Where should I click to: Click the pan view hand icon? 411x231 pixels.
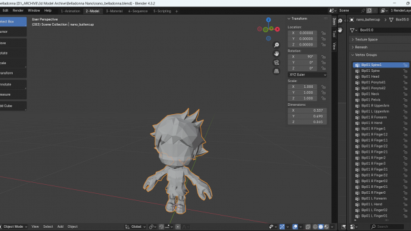click(276, 54)
